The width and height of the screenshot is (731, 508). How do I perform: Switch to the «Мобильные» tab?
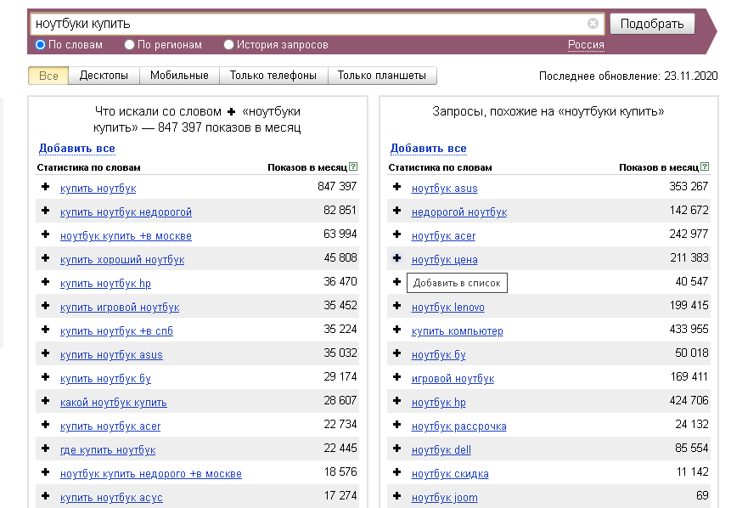click(x=179, y=76)
